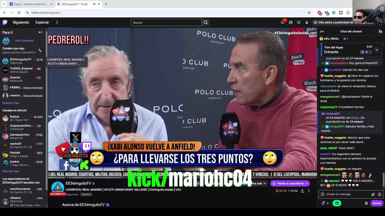385x216 pixels.
Task: Open Poloteli Kings League channel
Action: [23, 154]
